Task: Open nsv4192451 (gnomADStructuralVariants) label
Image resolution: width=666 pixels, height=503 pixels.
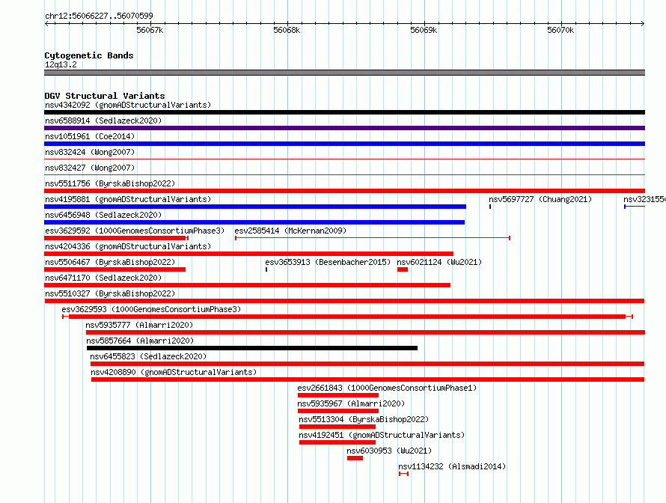Action: tap(382, 435)
